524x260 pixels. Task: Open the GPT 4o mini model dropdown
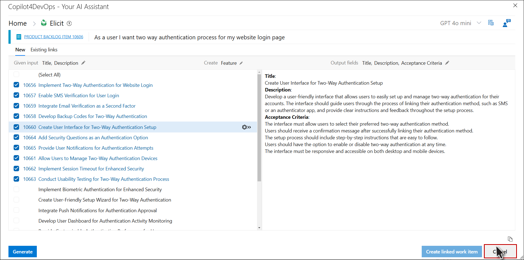[460, 23]
